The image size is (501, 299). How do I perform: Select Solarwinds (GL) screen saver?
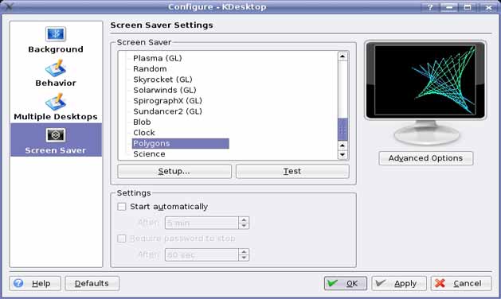pyautogui.click(x=165, y=91)
